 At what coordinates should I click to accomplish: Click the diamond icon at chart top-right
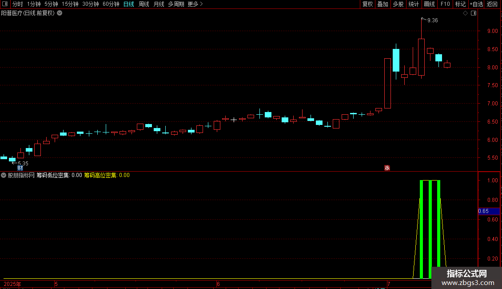(466, 13)
